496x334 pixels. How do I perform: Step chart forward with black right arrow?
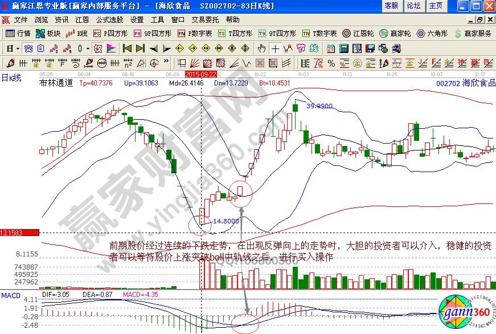(166, 48)
